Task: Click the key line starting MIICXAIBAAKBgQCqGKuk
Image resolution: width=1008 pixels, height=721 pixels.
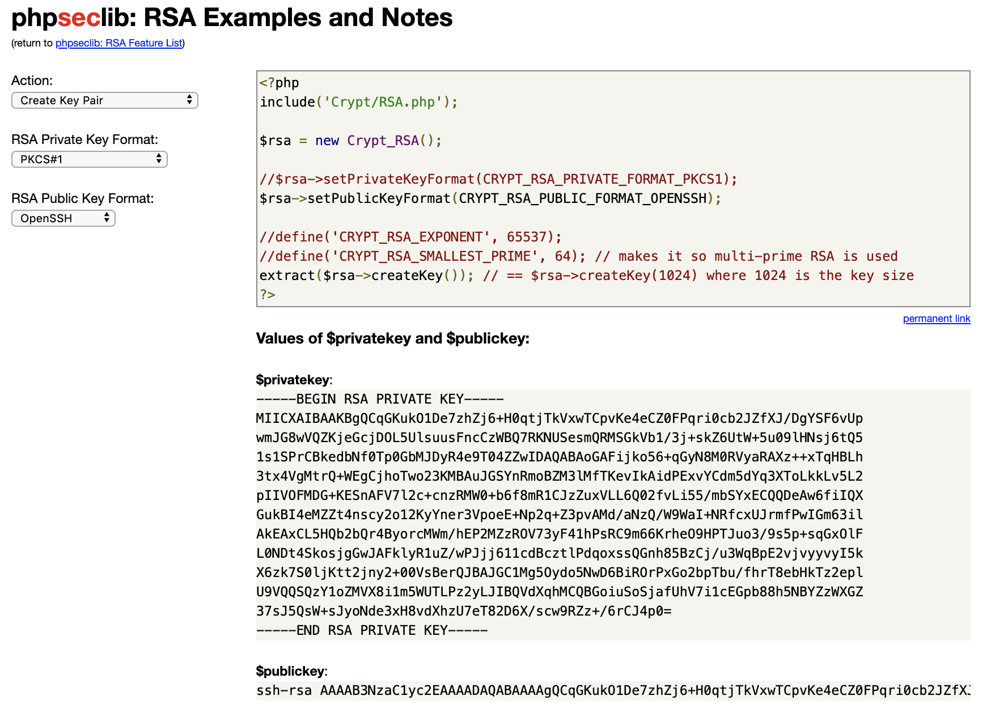Action: 560,418
